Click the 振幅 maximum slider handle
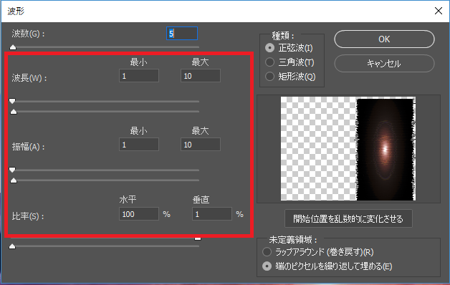This screenshot has height=285, width=450. (14, 180)
